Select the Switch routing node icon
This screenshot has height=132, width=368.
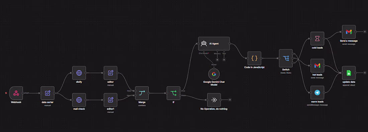286,58
